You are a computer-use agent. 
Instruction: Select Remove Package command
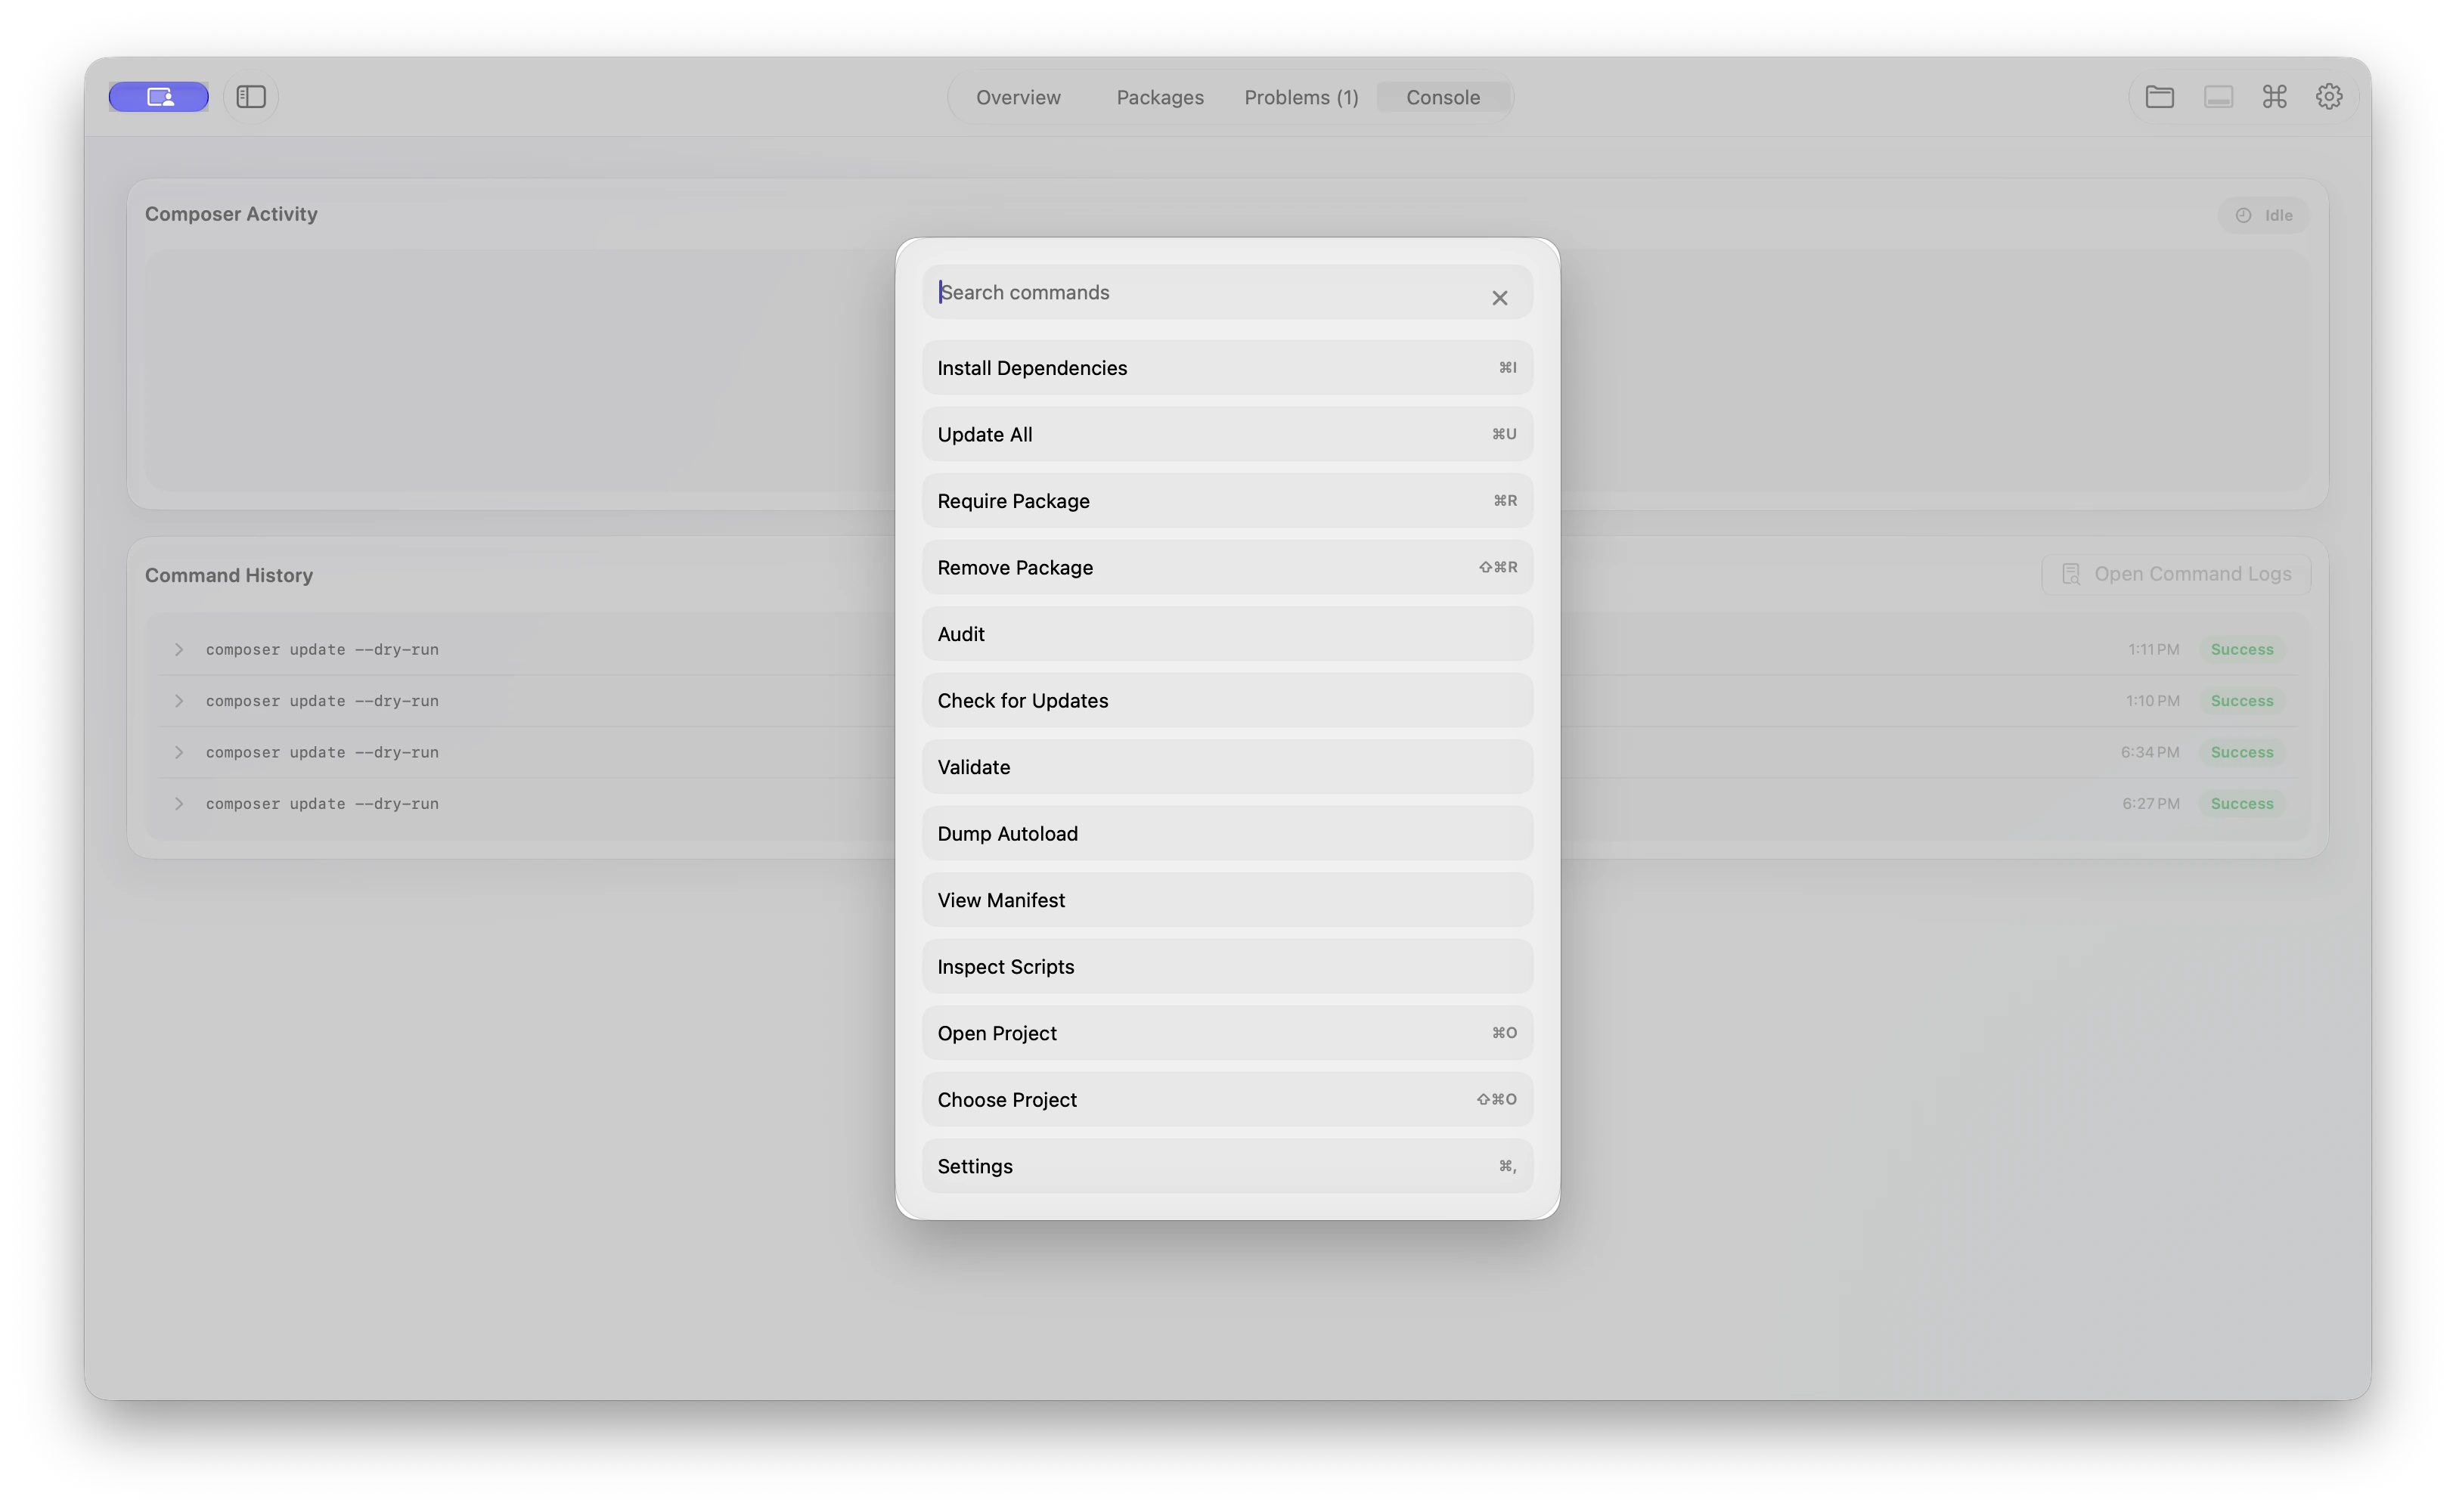(x=1227, y=567)
